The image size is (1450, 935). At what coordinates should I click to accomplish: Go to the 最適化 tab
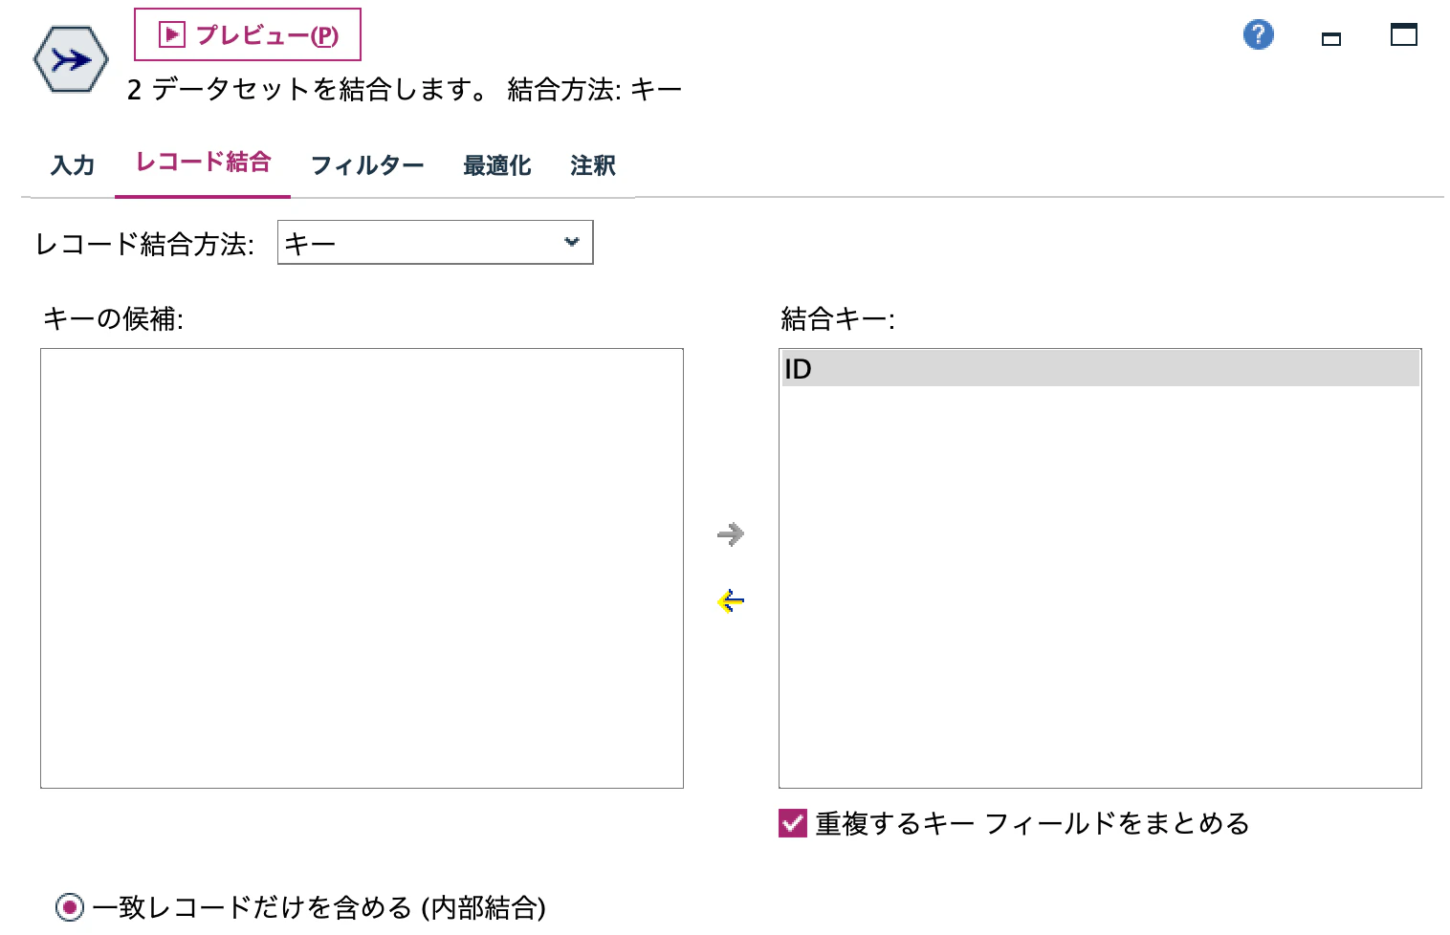(496, 165)
